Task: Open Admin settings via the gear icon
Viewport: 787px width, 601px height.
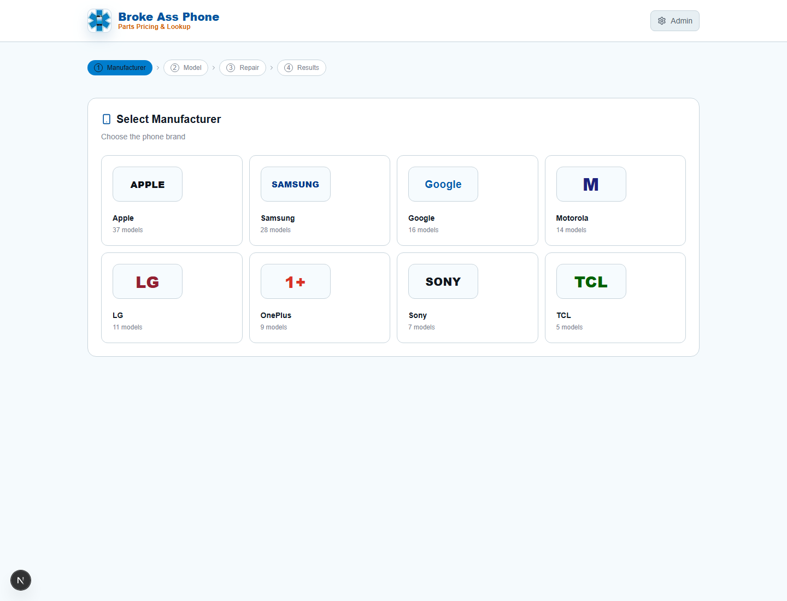Action: pyautogui.click(x=662, y=21)
